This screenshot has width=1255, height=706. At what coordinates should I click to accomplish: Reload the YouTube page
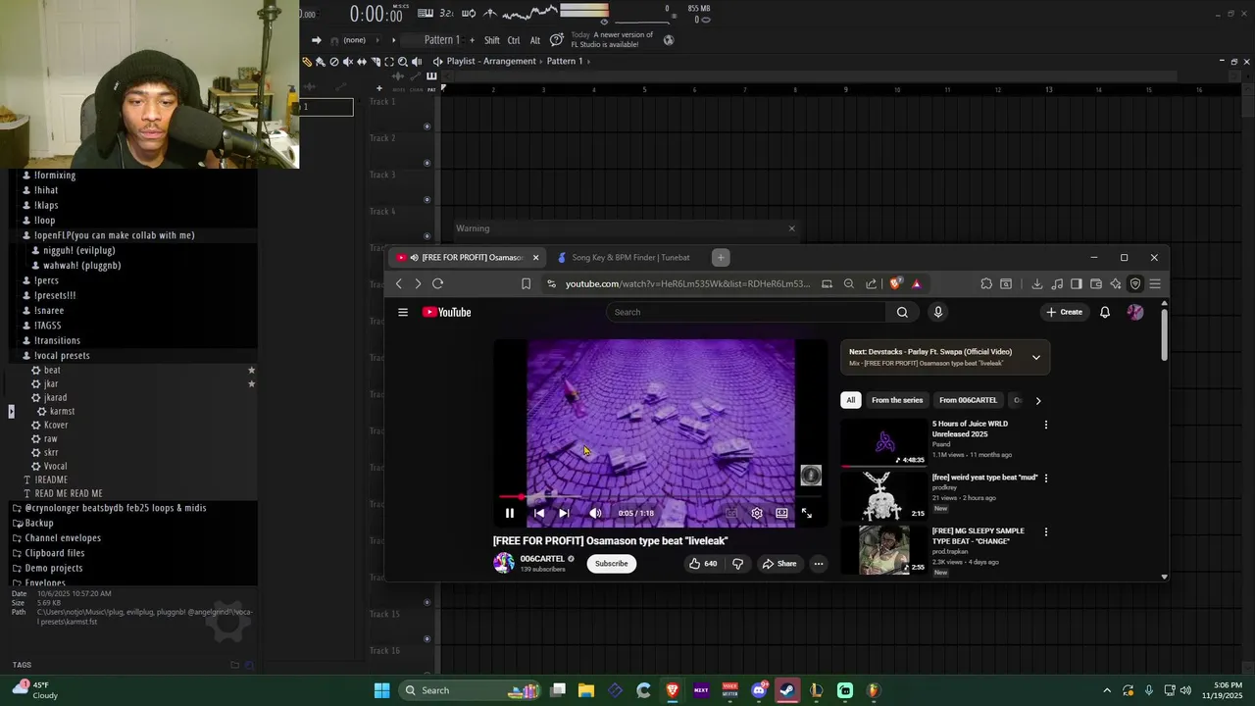[437, 283]
